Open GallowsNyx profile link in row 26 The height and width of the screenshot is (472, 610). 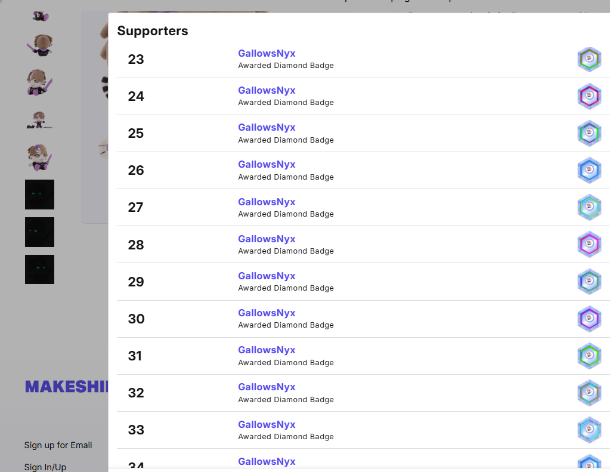point(267,164)
